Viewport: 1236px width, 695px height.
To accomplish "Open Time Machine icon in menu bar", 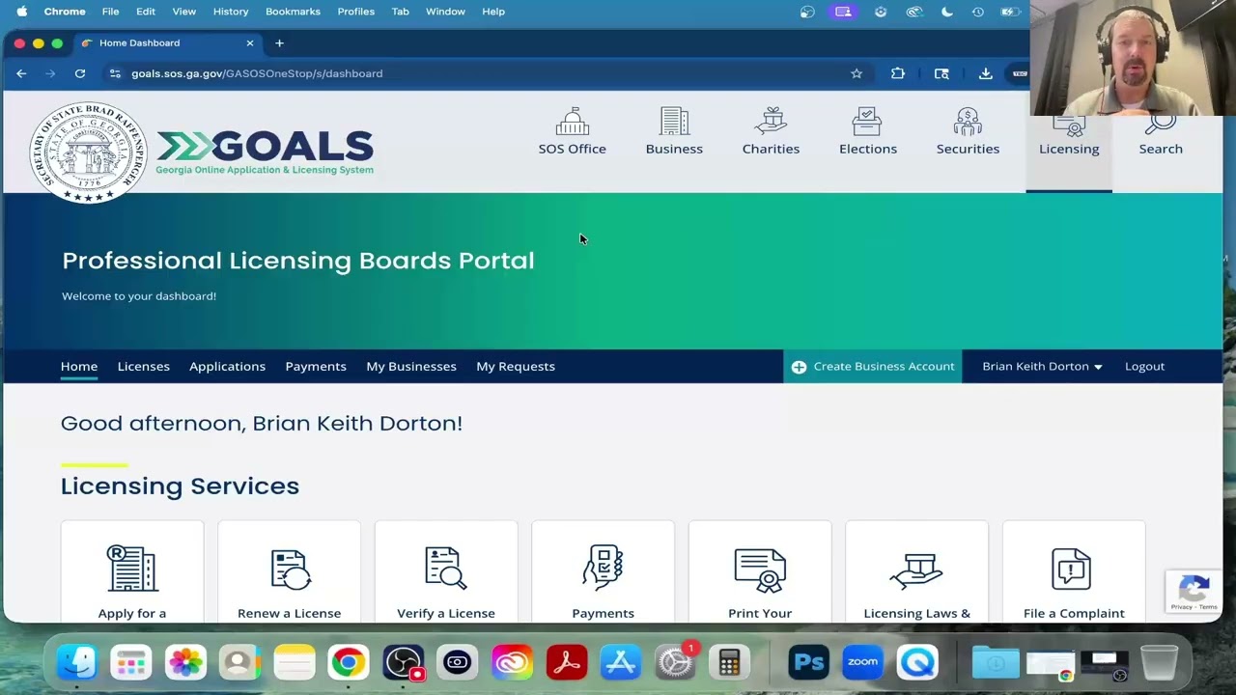I will point(978,12).
